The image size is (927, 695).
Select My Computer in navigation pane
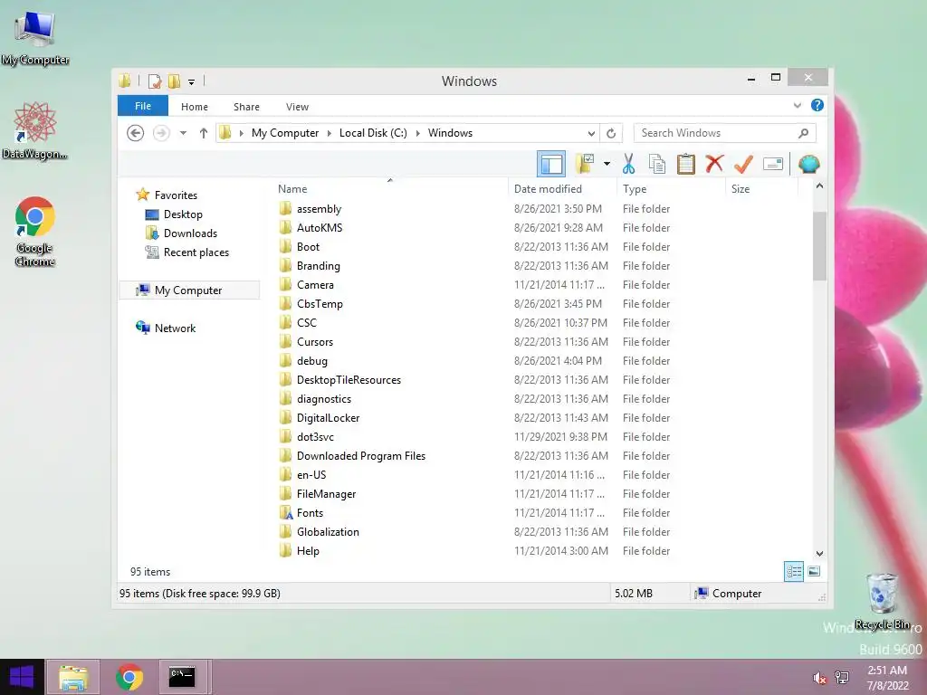(188, 290)
